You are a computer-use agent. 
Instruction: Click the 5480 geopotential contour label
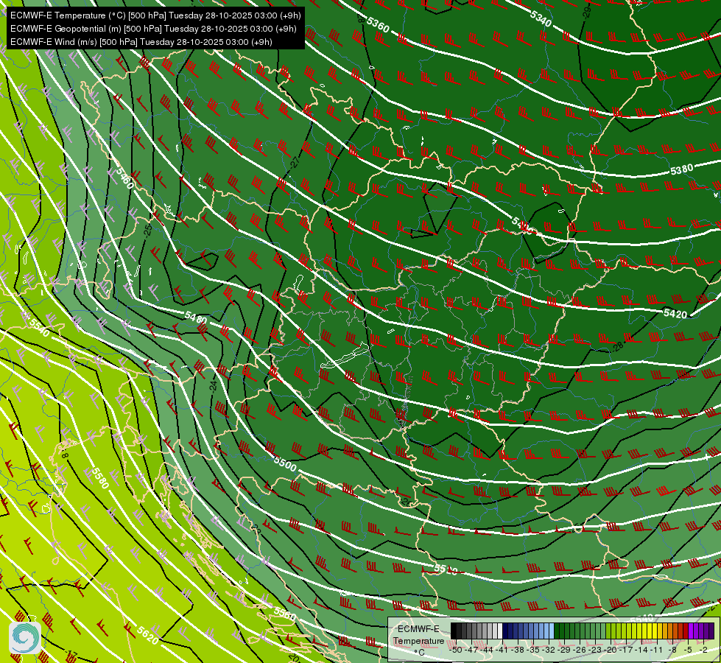click(195, 317)
